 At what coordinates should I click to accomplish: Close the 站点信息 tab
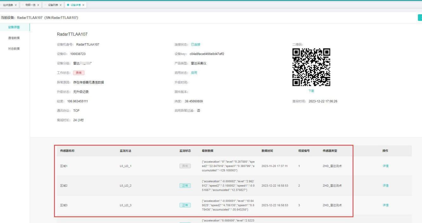[x=16, y=5]
